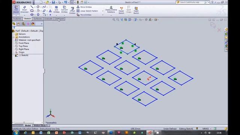Open dropdown under Smart Dimension
The height and width of the screenshot is (135, 240).
(24, 15)
